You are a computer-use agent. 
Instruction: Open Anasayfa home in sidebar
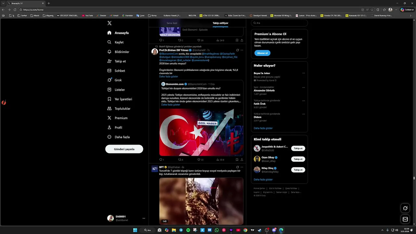pyautogui.click(x=118, y=33)
